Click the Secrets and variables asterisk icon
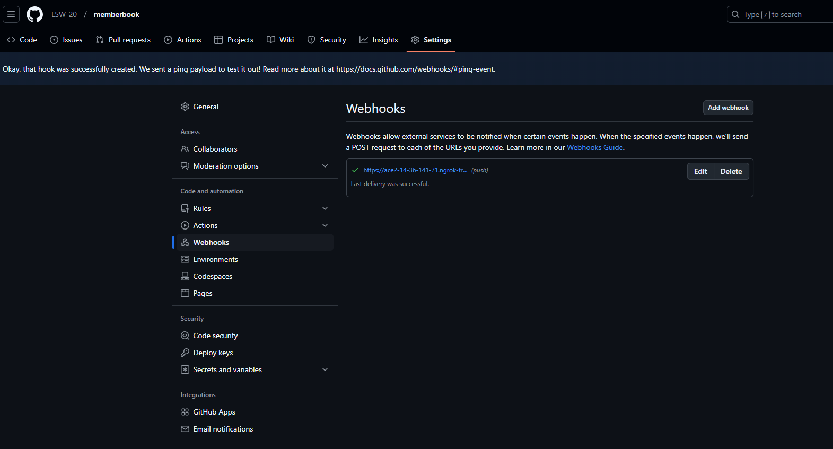 coord(185,369)
